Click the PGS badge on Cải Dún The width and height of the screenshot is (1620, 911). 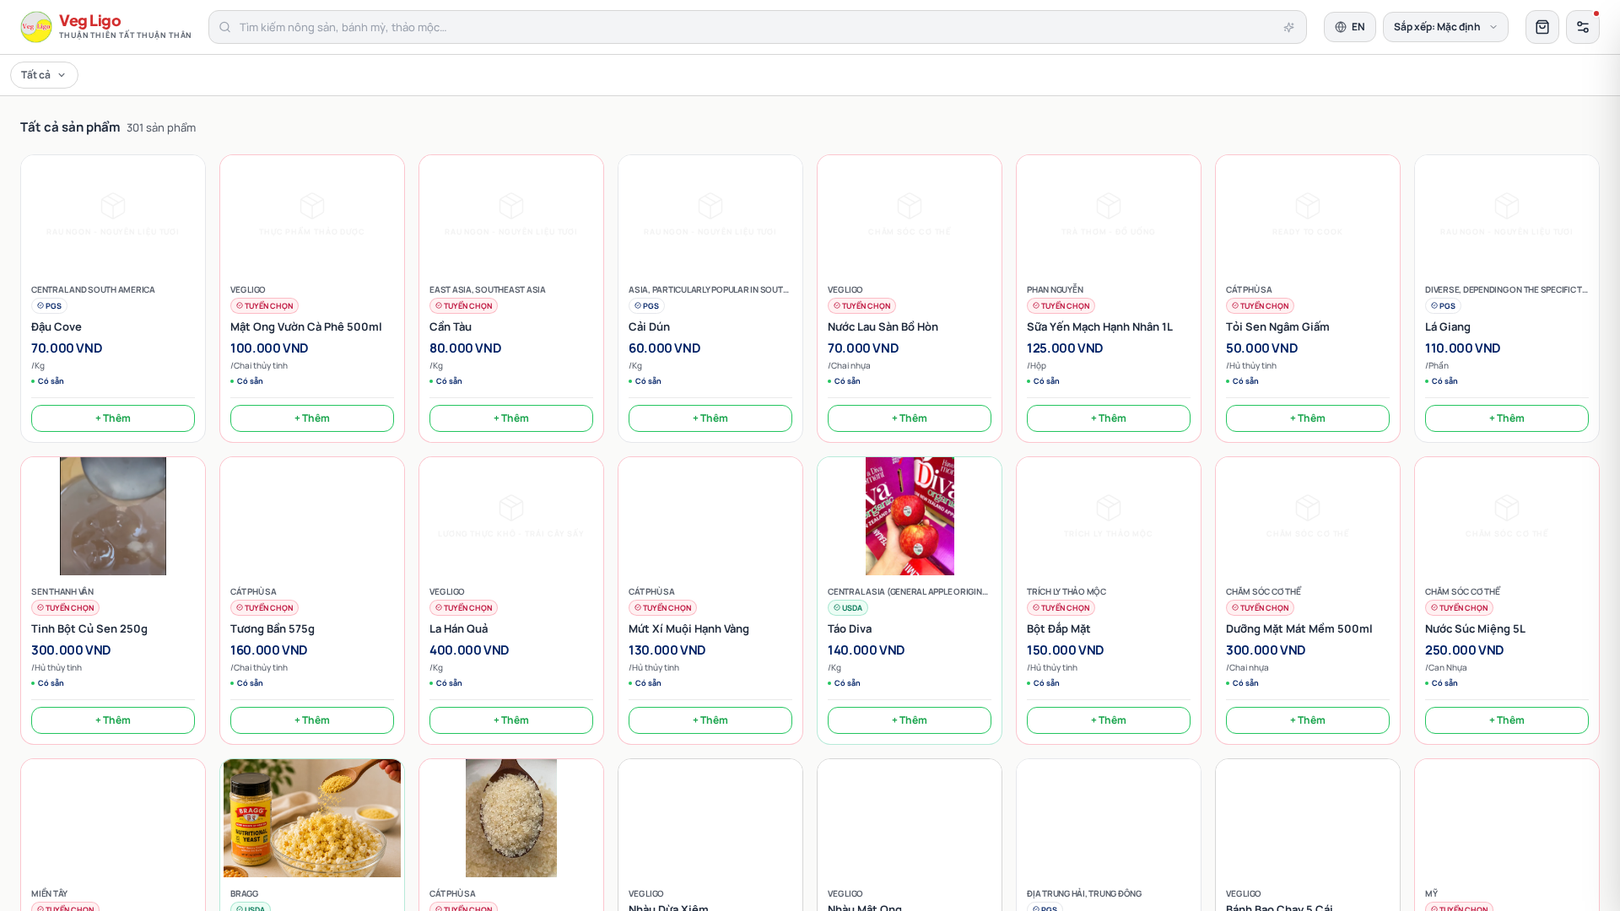(646, 306)
